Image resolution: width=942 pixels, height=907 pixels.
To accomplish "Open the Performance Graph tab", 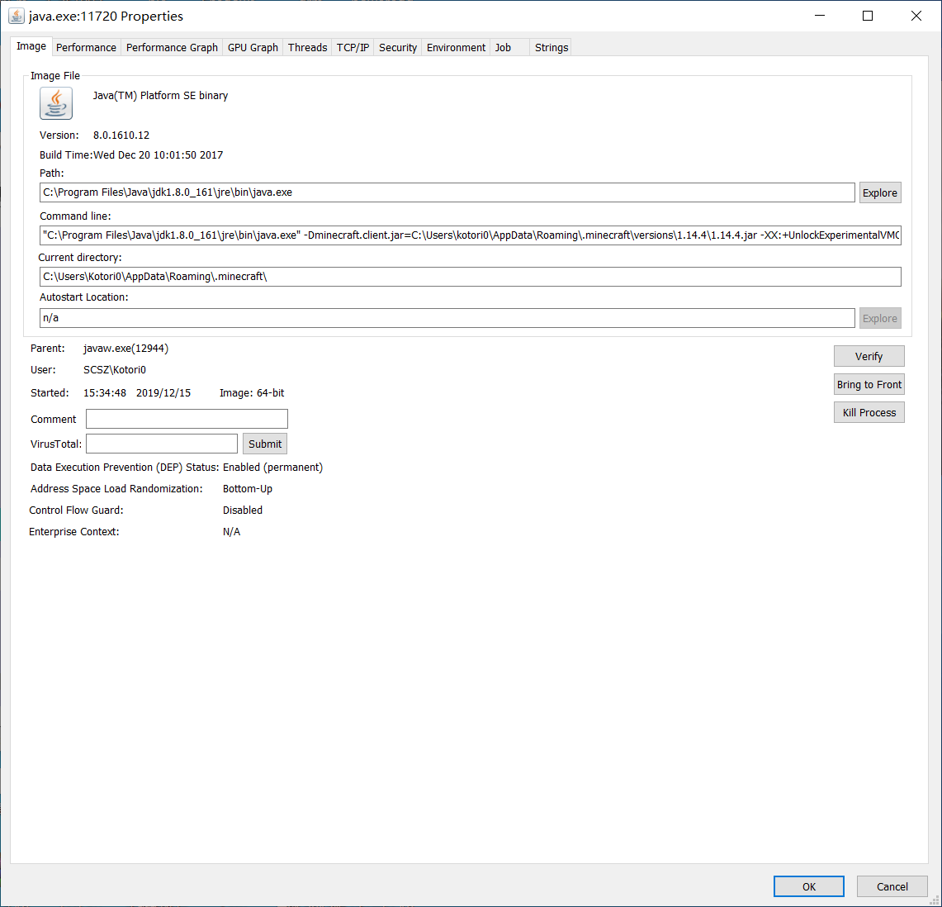I will [x=172, y=47].
